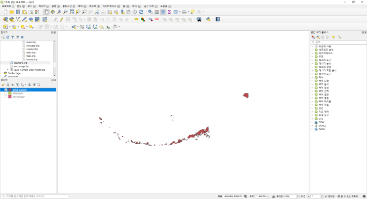
Task: Open the Identify Features tool
Action: 150,11
